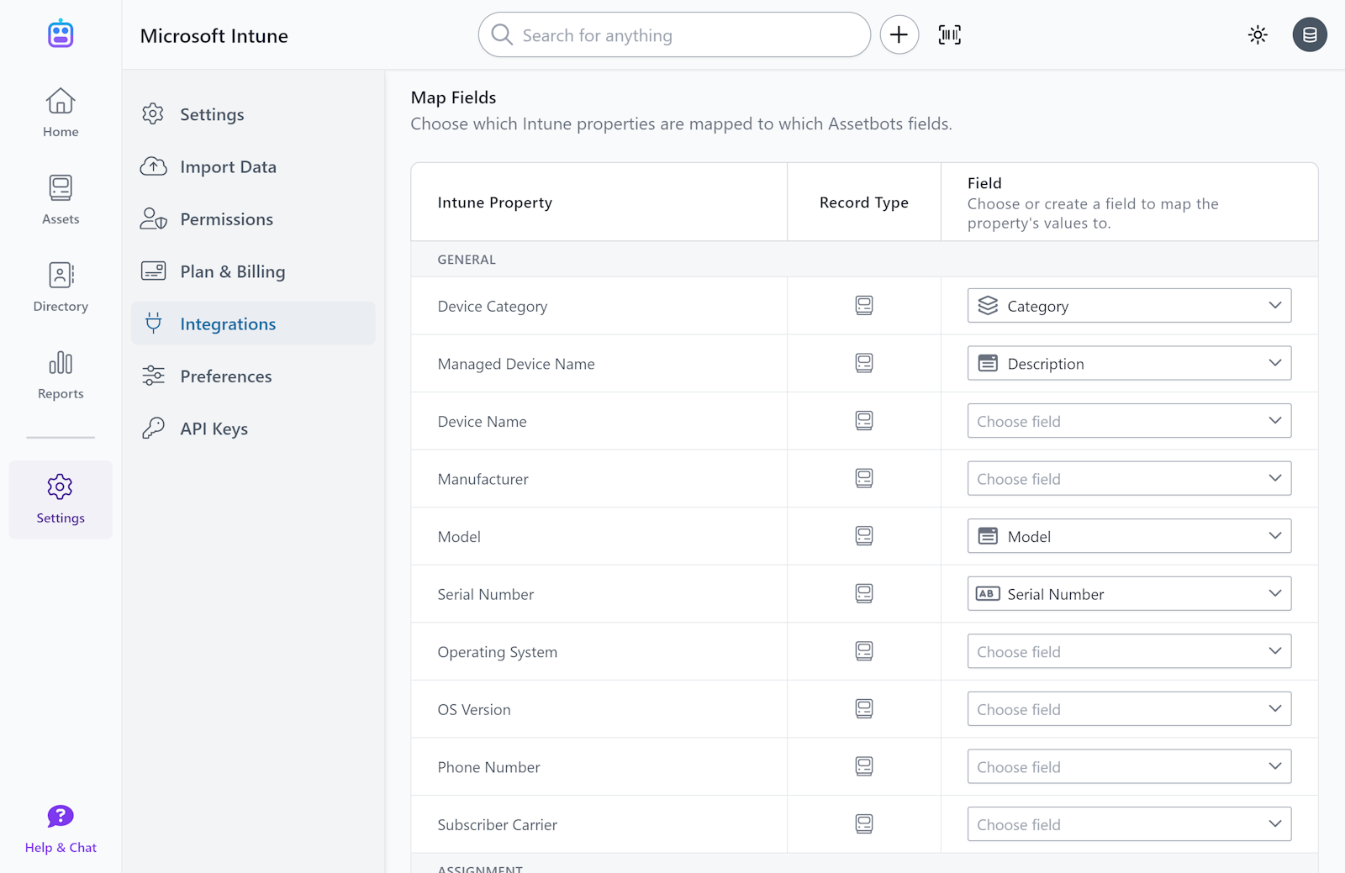Choose a field for OS Version
1345x873 pixels.
(1129, 709)
